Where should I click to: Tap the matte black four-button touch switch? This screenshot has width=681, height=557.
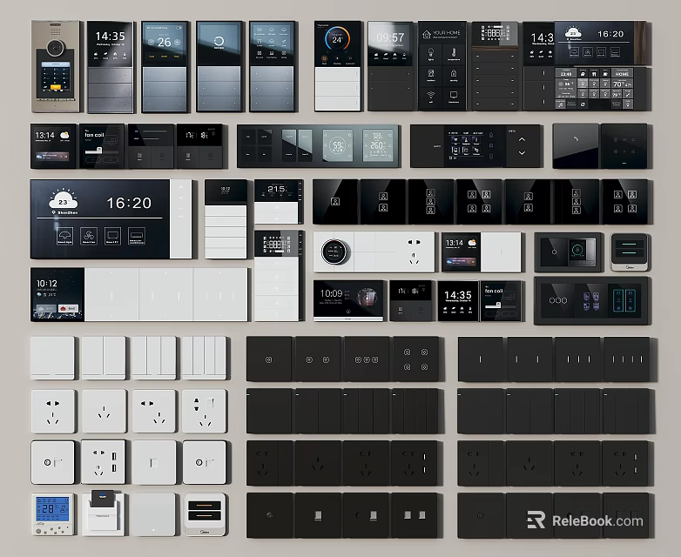[x=415, y=359]
